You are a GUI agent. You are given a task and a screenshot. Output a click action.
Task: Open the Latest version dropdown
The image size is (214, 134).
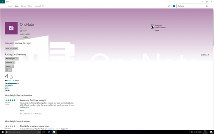9,66
